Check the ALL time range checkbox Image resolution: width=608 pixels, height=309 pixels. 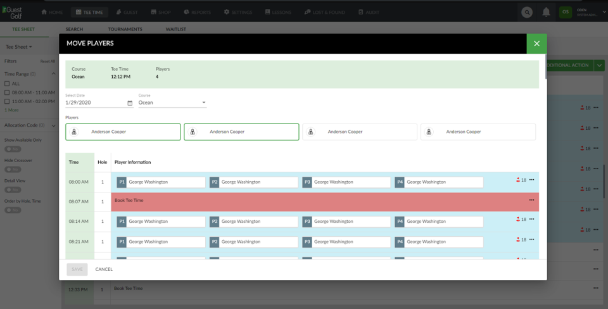click(x=7, y=84)
